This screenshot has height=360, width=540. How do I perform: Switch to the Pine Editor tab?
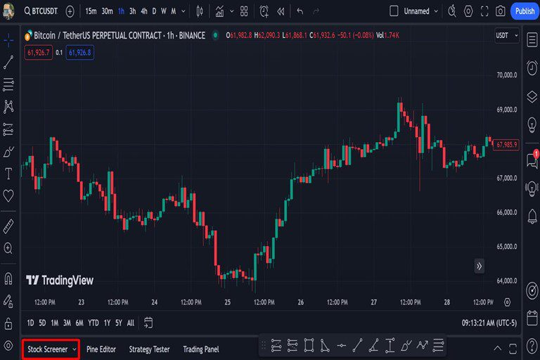101,349
